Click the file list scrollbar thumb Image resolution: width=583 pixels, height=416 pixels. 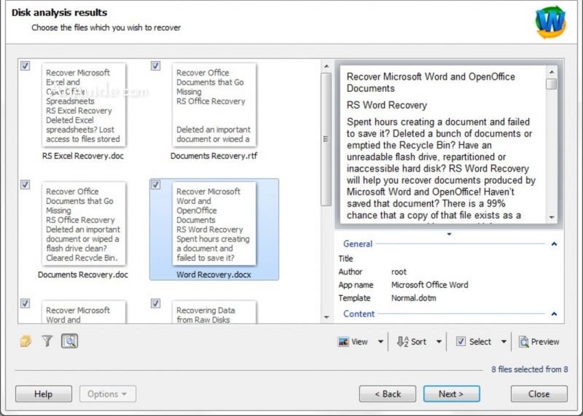326,139
